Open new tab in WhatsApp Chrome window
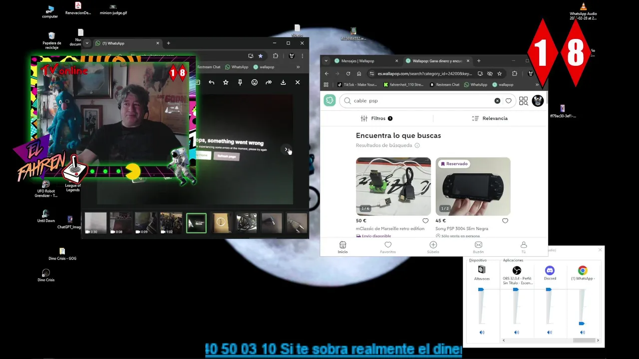 (x=168, y=43)
